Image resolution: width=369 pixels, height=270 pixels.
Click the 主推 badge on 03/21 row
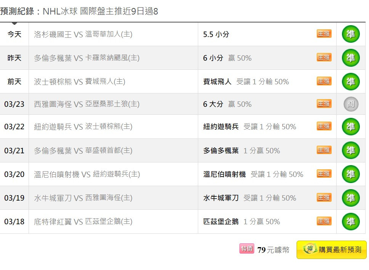point(324,150)
